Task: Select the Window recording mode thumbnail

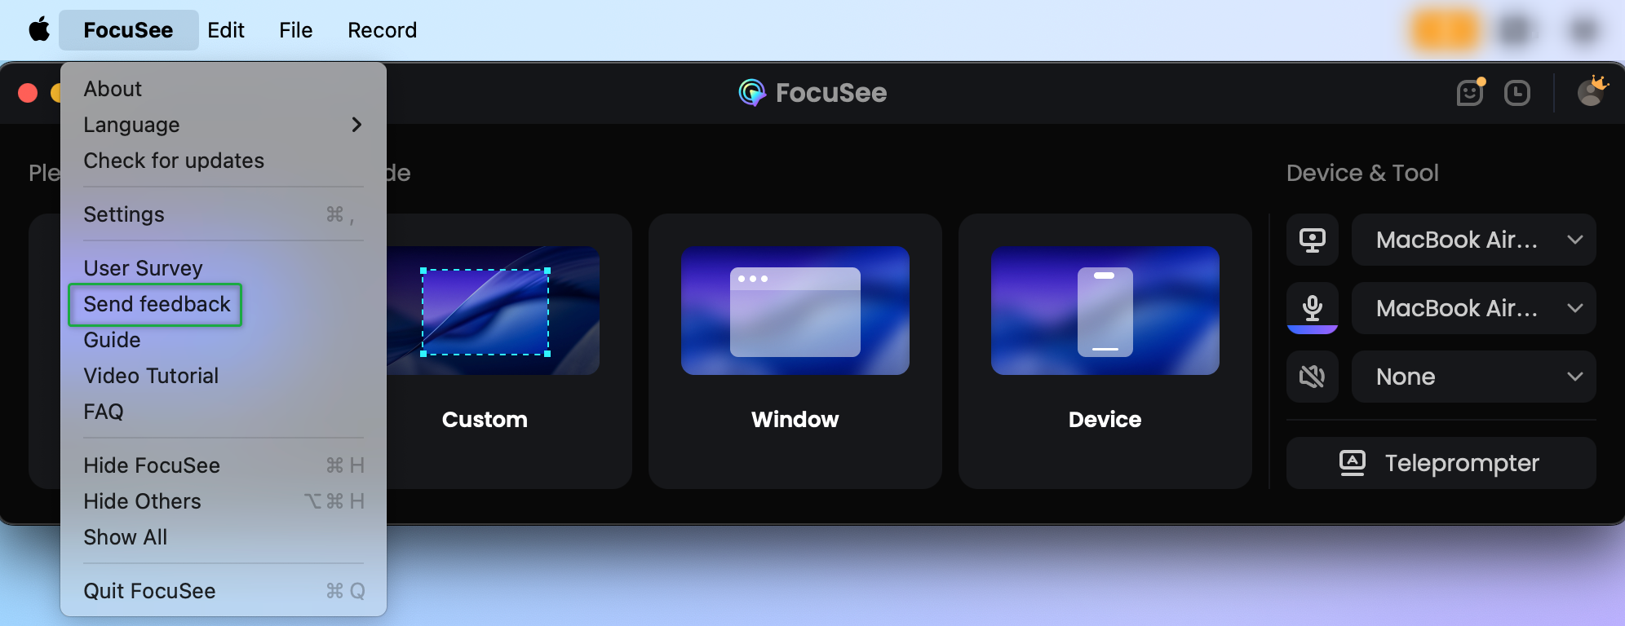Action: [795, 311]
